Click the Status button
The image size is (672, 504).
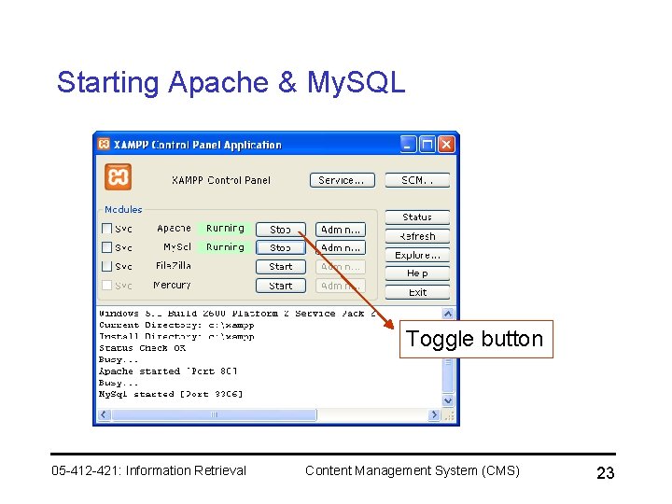tap(417, 217)
